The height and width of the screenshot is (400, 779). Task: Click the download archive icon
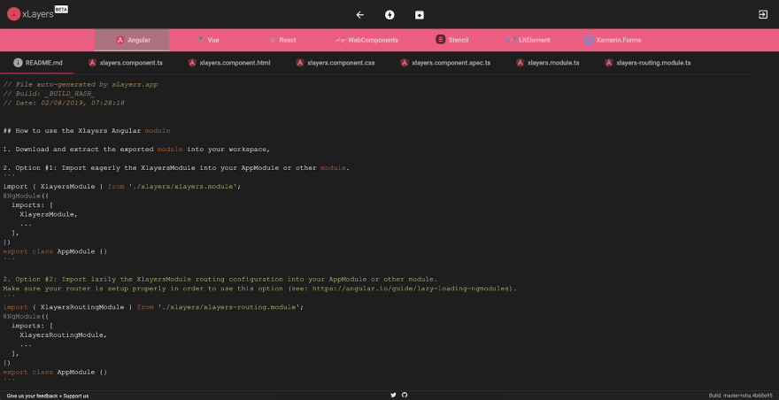(x=420, y=15)
